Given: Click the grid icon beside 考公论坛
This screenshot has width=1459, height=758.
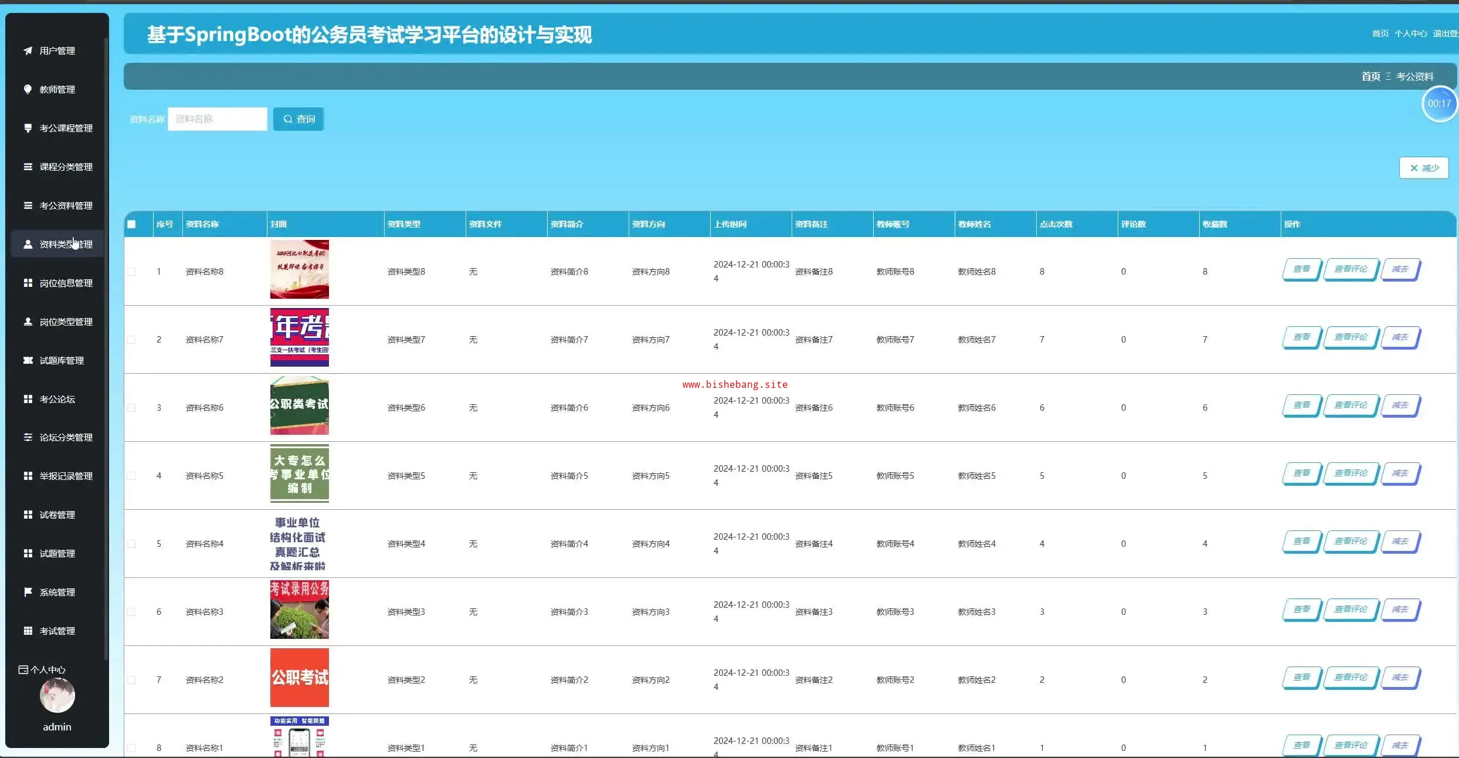Looking at the screenshot, I should click(x=28, y=399).
